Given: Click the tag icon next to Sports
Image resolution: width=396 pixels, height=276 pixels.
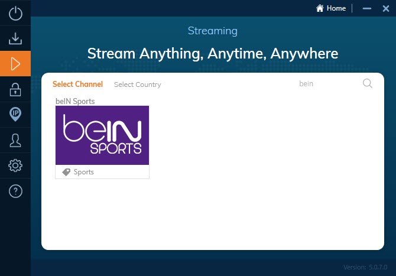Looking at the screenshot, I should pyautogui.click(x=66, y=172).
